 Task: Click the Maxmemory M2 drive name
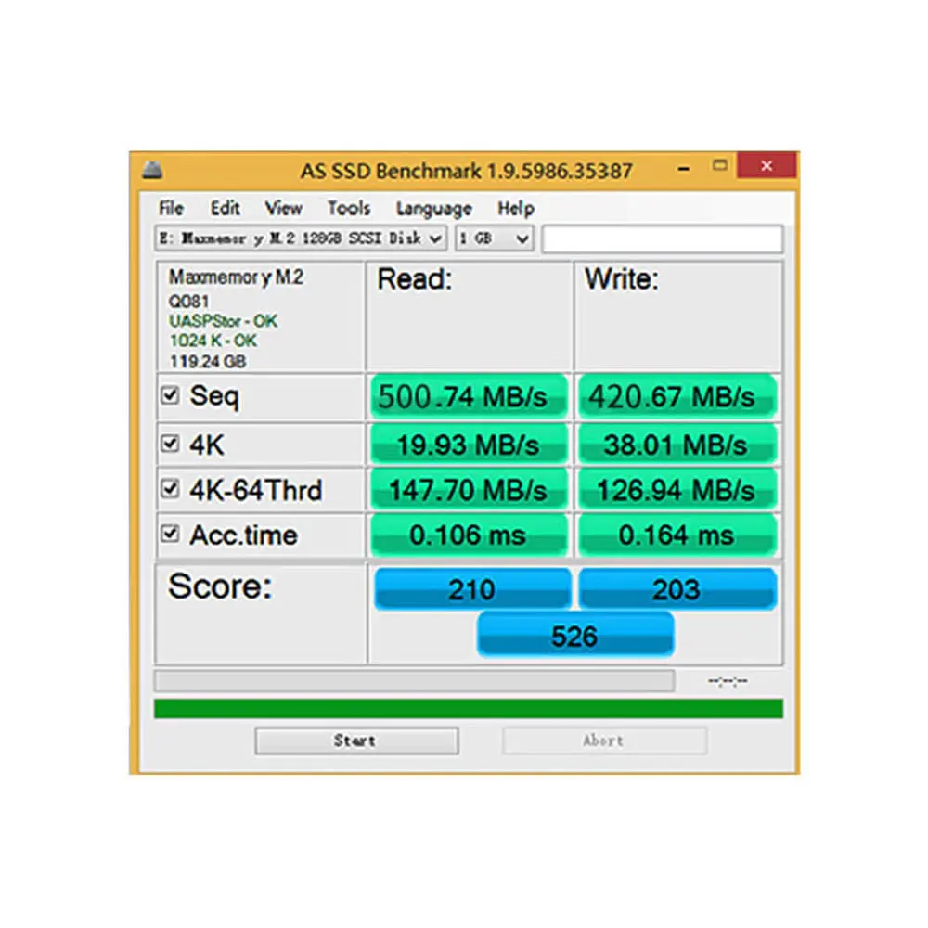pyautogui.click(x=236, y=277)
